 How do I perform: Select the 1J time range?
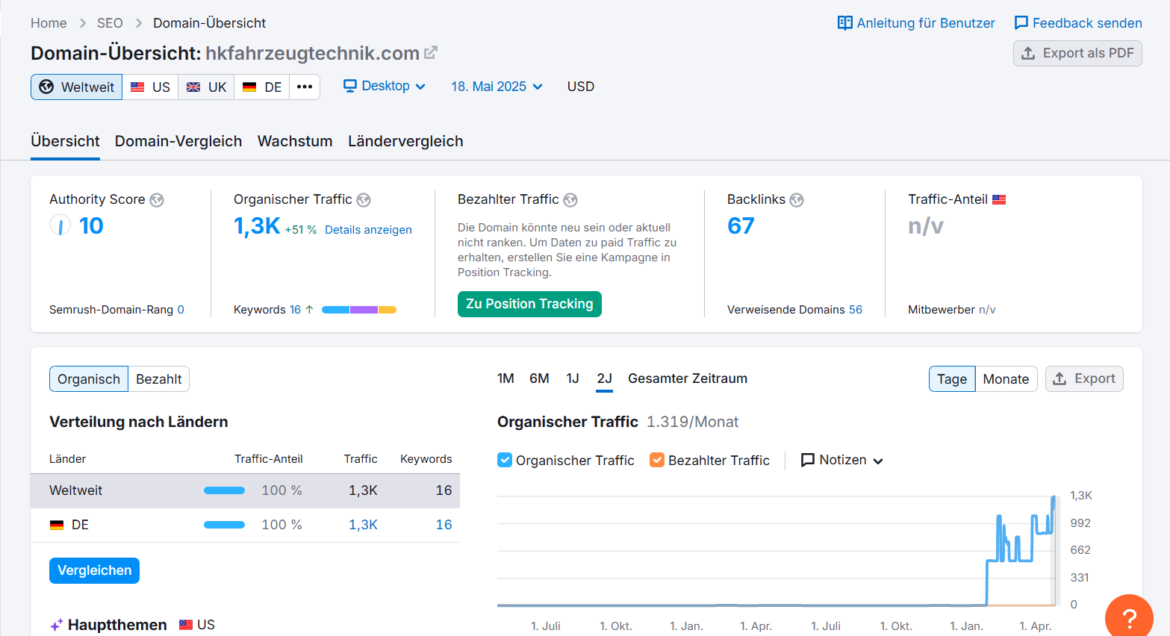tap(573, 378)
